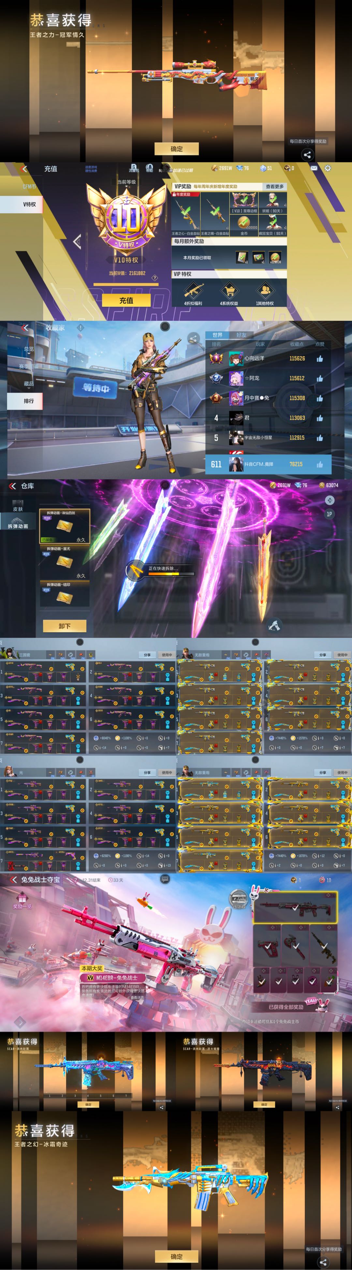Click previous VIP level left arrow

(x=77, y=242)
